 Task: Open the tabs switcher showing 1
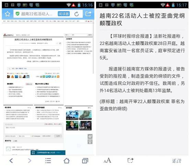[85, 161]
